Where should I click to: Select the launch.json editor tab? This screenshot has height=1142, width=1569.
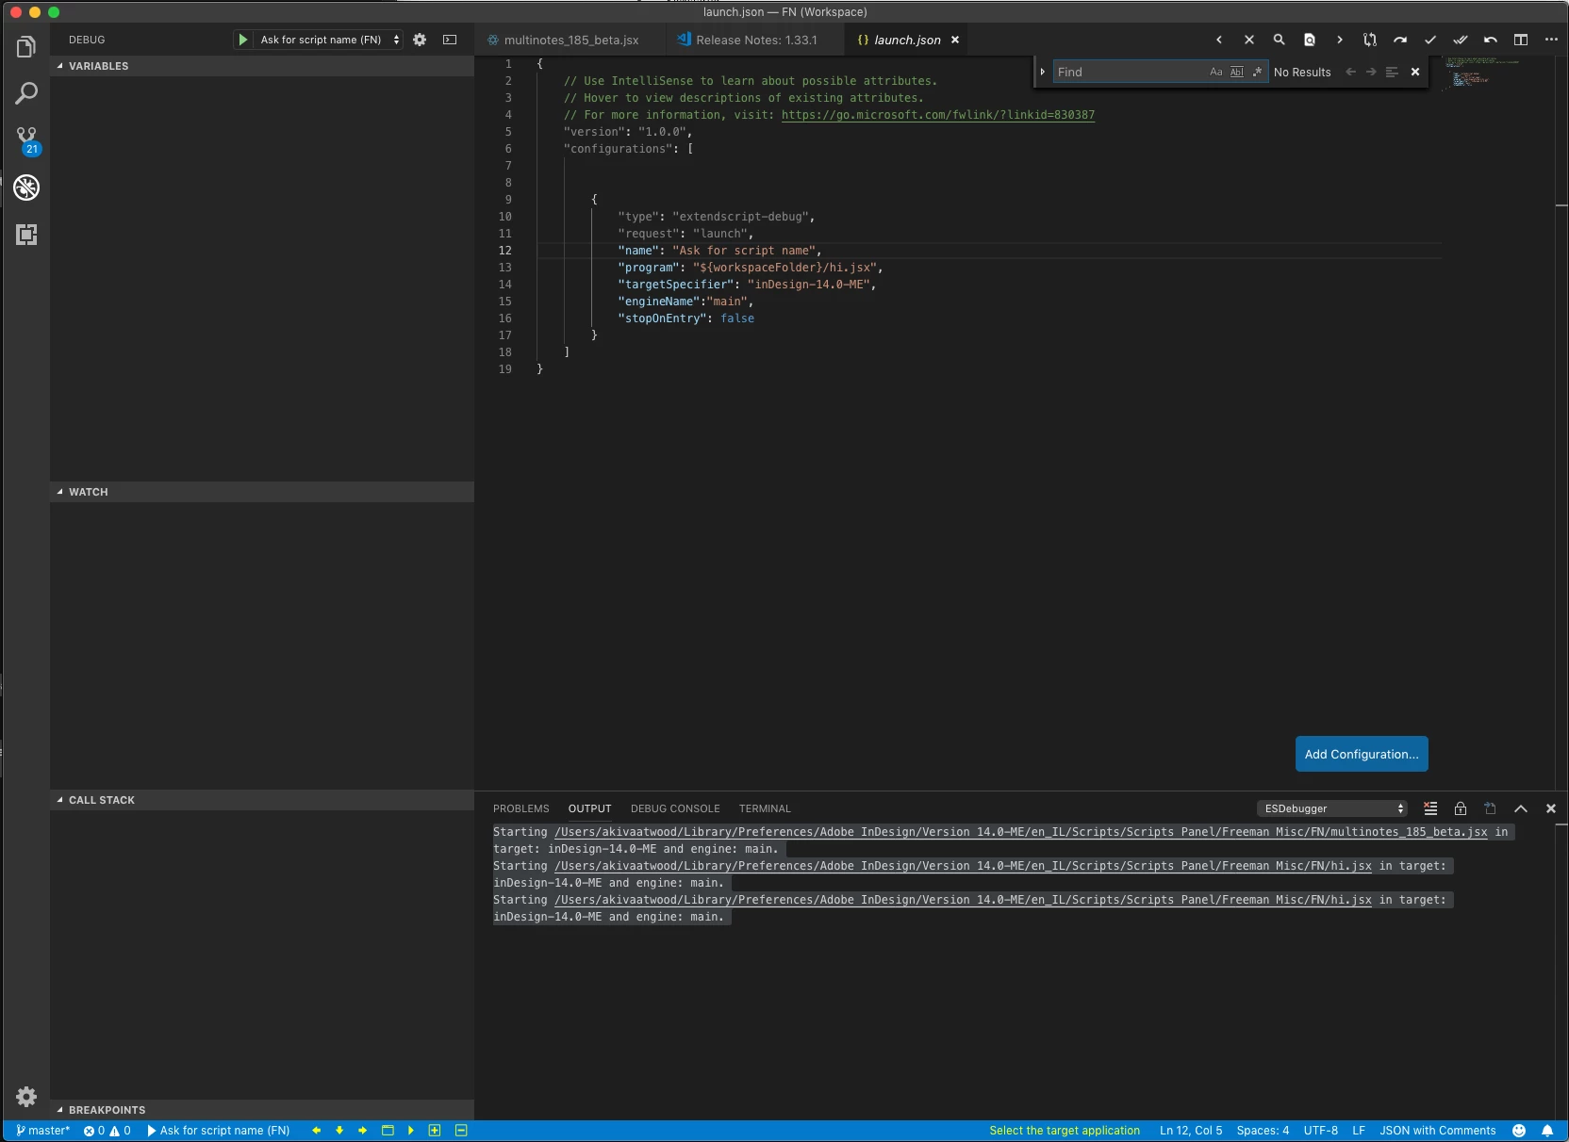[906, 40]
